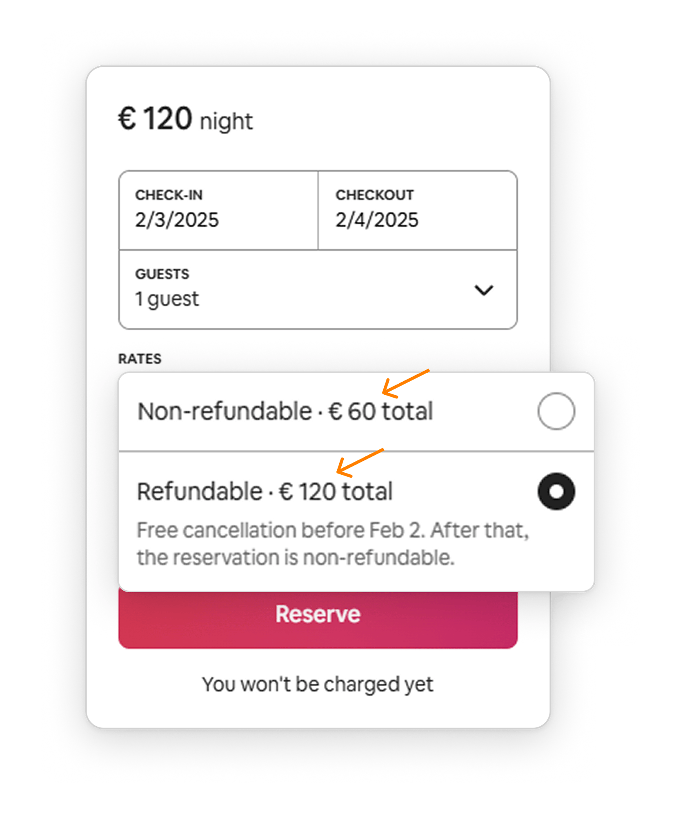Click the CHECKOUT label
The image size is (676, 816).
[x=374, y=195]
